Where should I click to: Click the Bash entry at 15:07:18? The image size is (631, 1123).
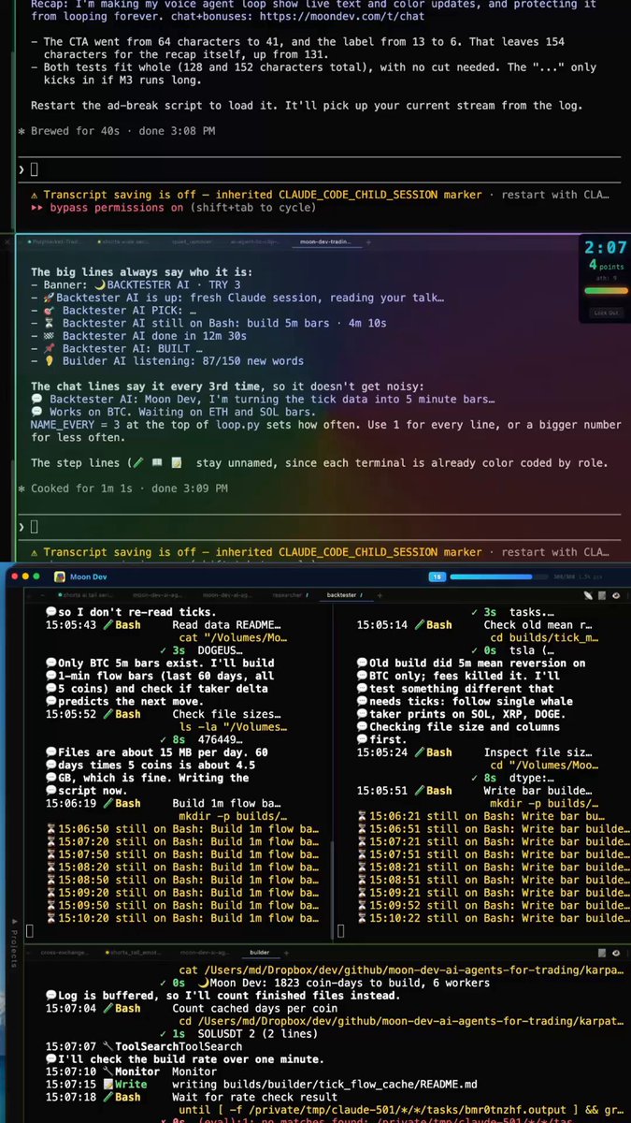(196, 1097)
